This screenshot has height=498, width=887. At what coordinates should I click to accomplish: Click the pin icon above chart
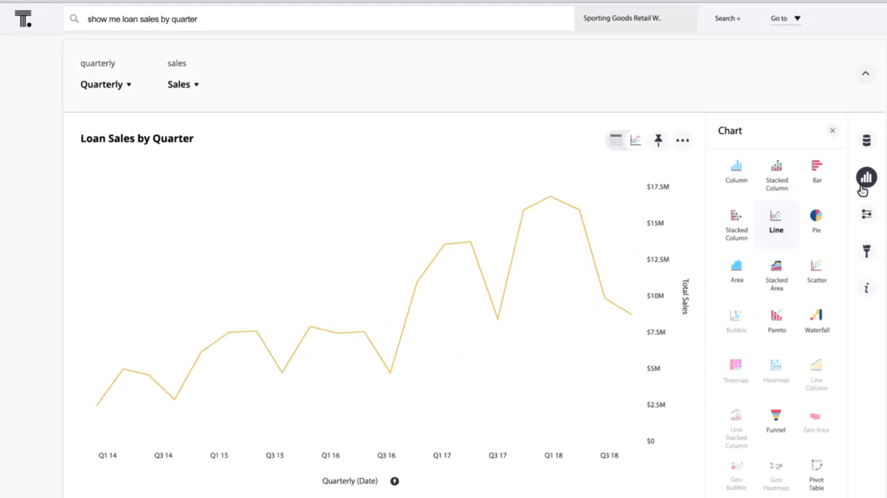[x=658, y=140]
